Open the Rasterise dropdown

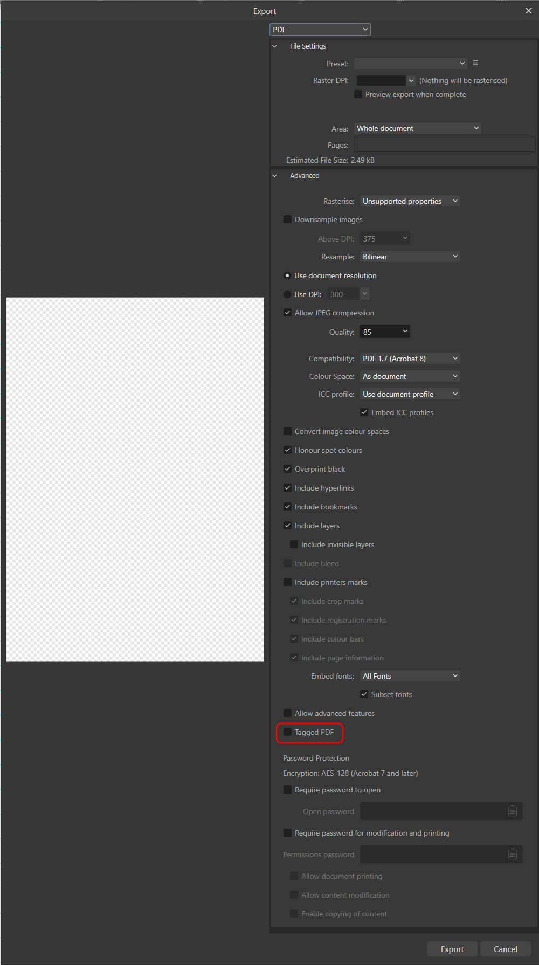[x=410, y=201]
